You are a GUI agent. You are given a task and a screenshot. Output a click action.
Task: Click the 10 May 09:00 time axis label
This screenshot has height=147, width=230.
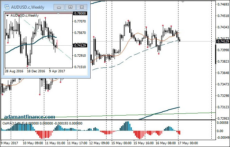(x=33, y=143)
